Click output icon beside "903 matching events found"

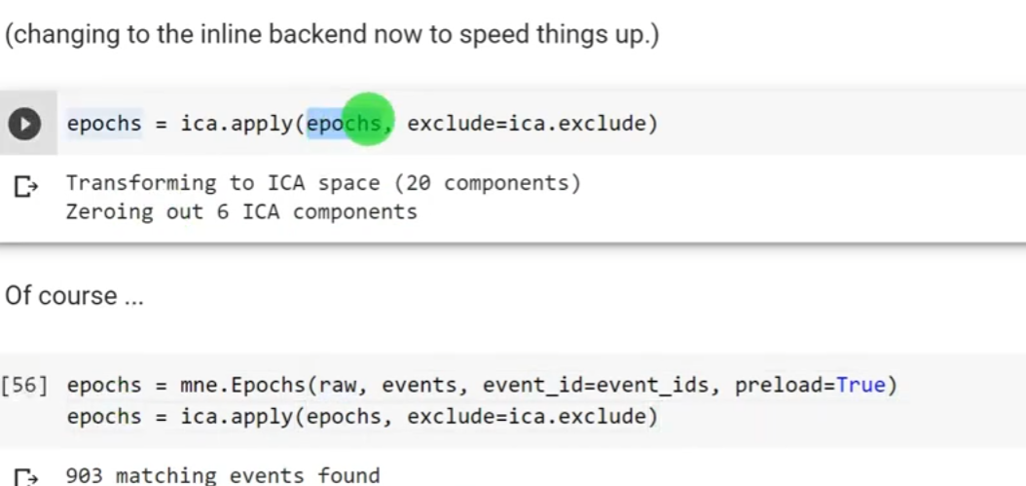click(24, 476)
